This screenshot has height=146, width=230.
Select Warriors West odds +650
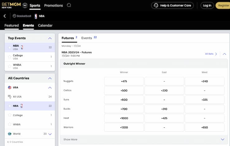205,127
